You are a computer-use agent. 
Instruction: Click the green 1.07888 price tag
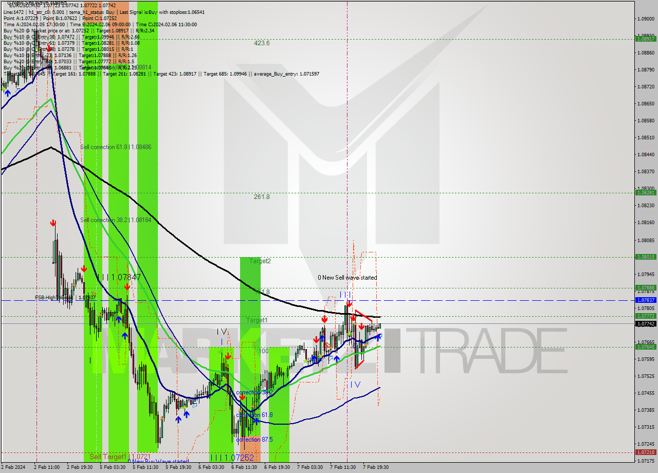tap(646, 288)
